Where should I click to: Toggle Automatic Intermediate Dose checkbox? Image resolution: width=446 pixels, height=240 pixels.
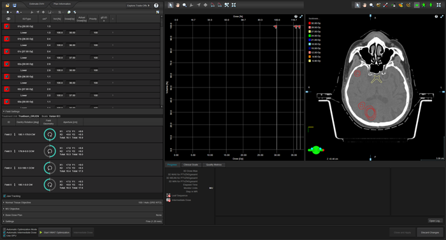4,232
